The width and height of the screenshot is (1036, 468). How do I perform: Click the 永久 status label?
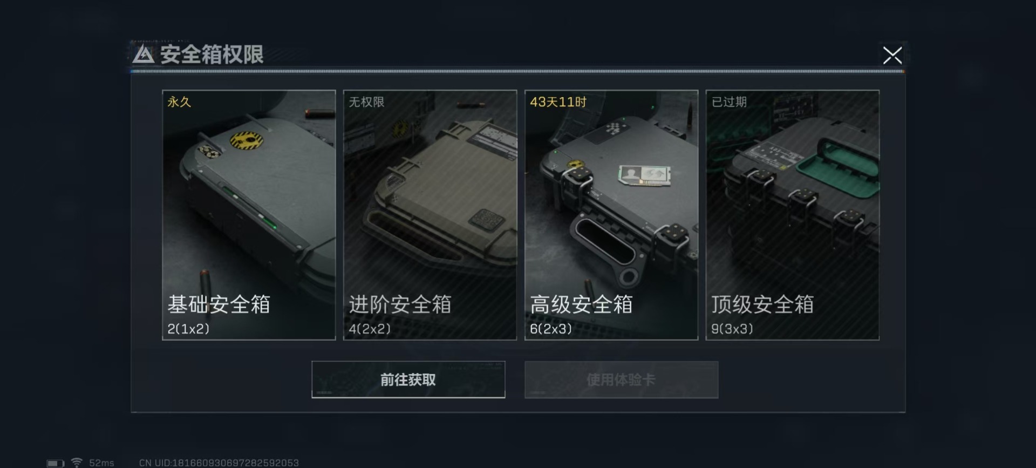[179, 102]
